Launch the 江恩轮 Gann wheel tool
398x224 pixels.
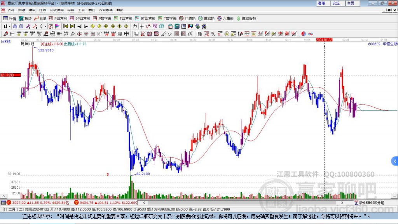click(188, 18)
